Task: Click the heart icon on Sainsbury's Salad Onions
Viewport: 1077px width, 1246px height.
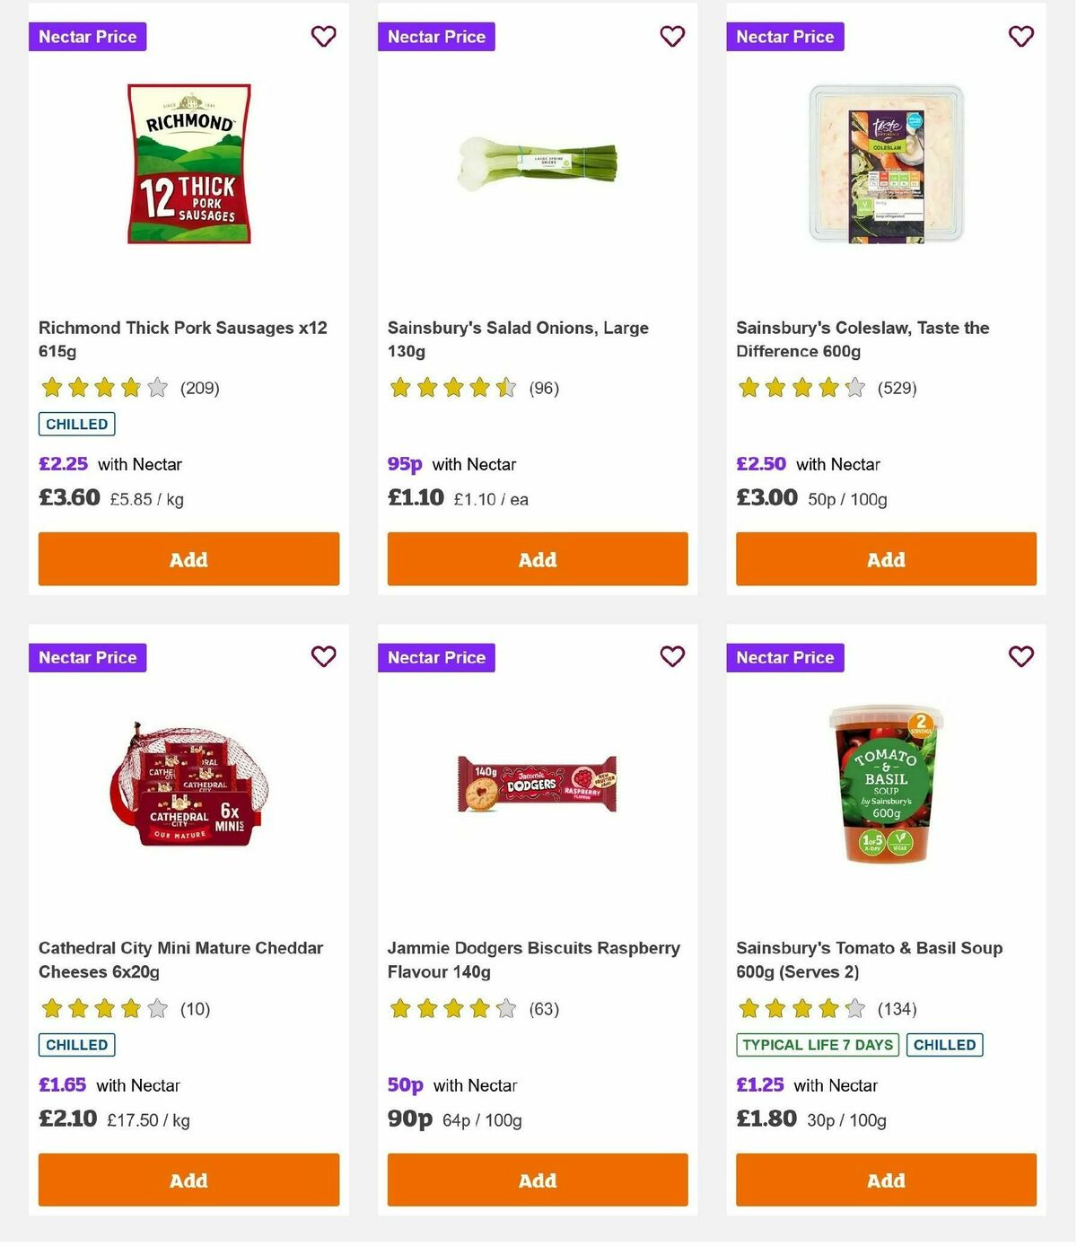Action: [x=672, y=37]
